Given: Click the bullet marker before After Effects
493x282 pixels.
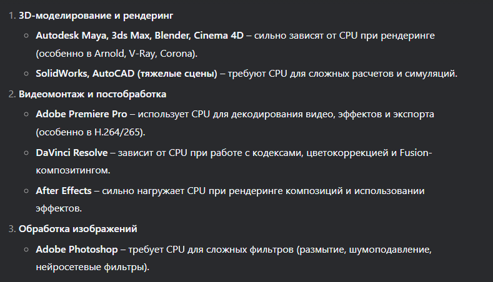Looking at the screenshot, I should tap(26, 191).
